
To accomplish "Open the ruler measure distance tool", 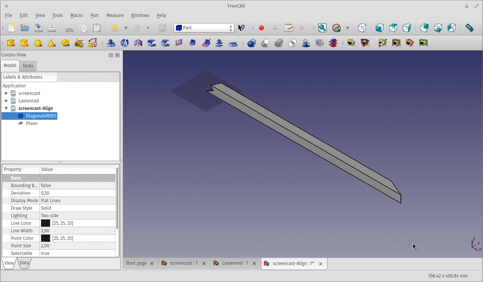I will 469,27.
